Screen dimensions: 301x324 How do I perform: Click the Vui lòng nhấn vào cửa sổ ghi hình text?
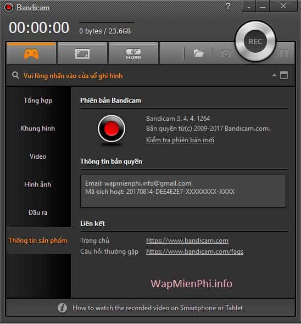point(73,76)
